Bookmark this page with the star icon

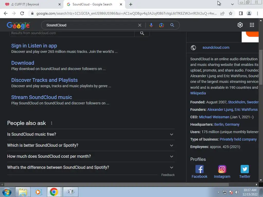(x=231, y=13)
